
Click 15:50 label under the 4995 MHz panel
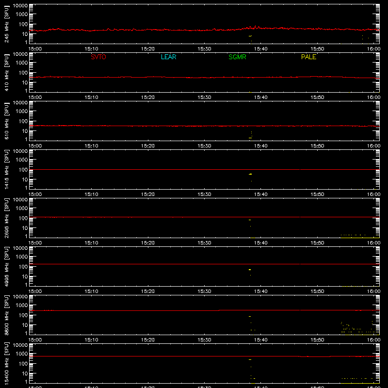coord(317,291)
